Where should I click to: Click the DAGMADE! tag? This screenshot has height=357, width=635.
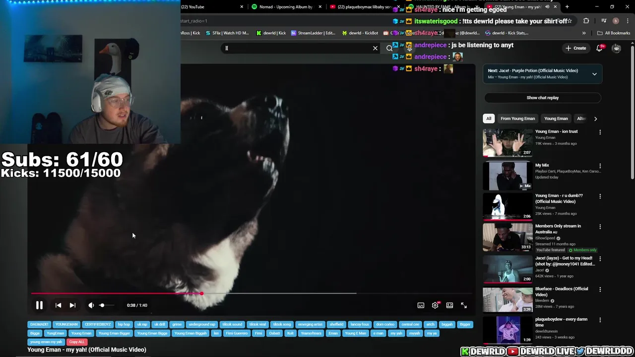(x=39, y=324)
